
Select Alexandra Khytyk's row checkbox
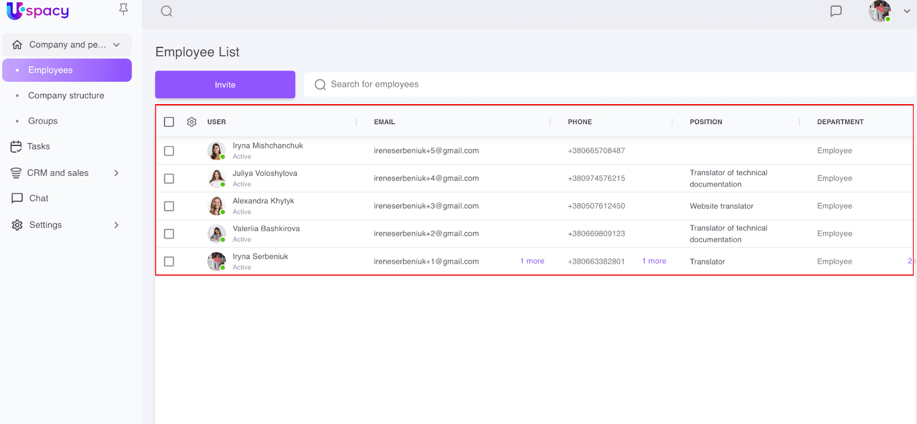click(169, 206)
